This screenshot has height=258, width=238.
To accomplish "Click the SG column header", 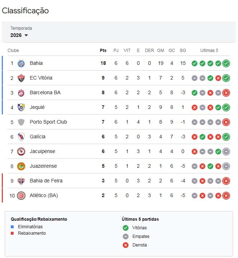I will pos(183,51).
